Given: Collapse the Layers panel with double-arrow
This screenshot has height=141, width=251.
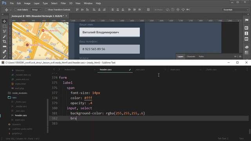Looking at the screenshot, I should pos(235,56).
